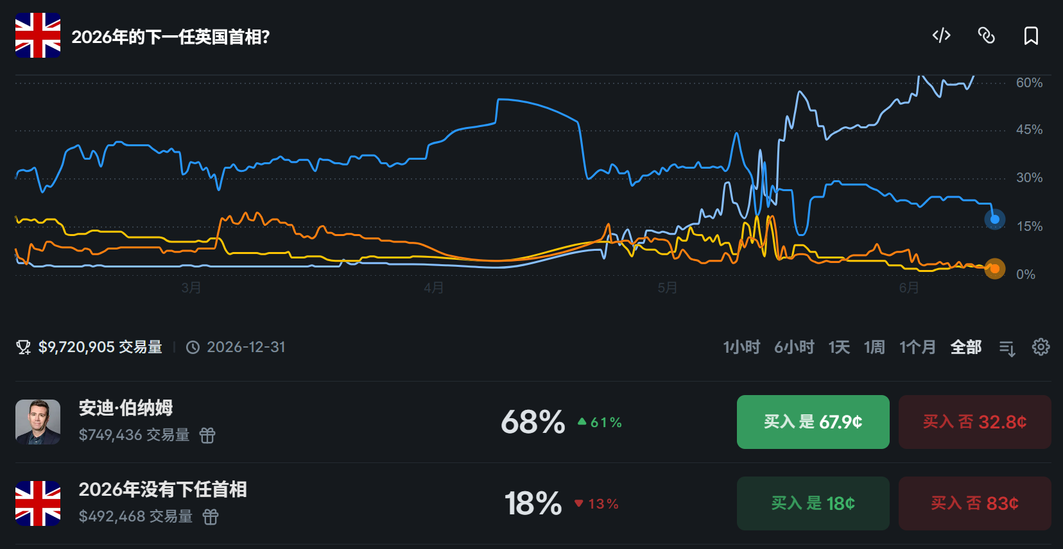The width and height of the screenshot is (1063, 549).
Task: Switch chart to 1天 range
Action: point(839,347)
